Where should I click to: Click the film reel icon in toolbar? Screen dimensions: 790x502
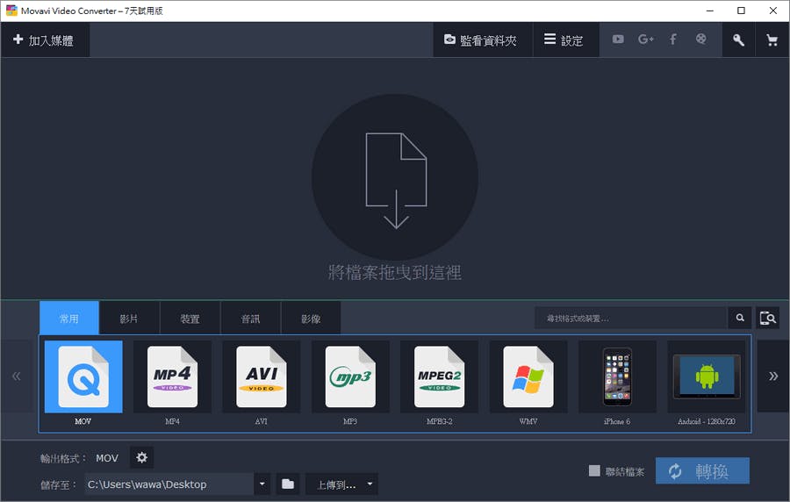pos(700,39)
